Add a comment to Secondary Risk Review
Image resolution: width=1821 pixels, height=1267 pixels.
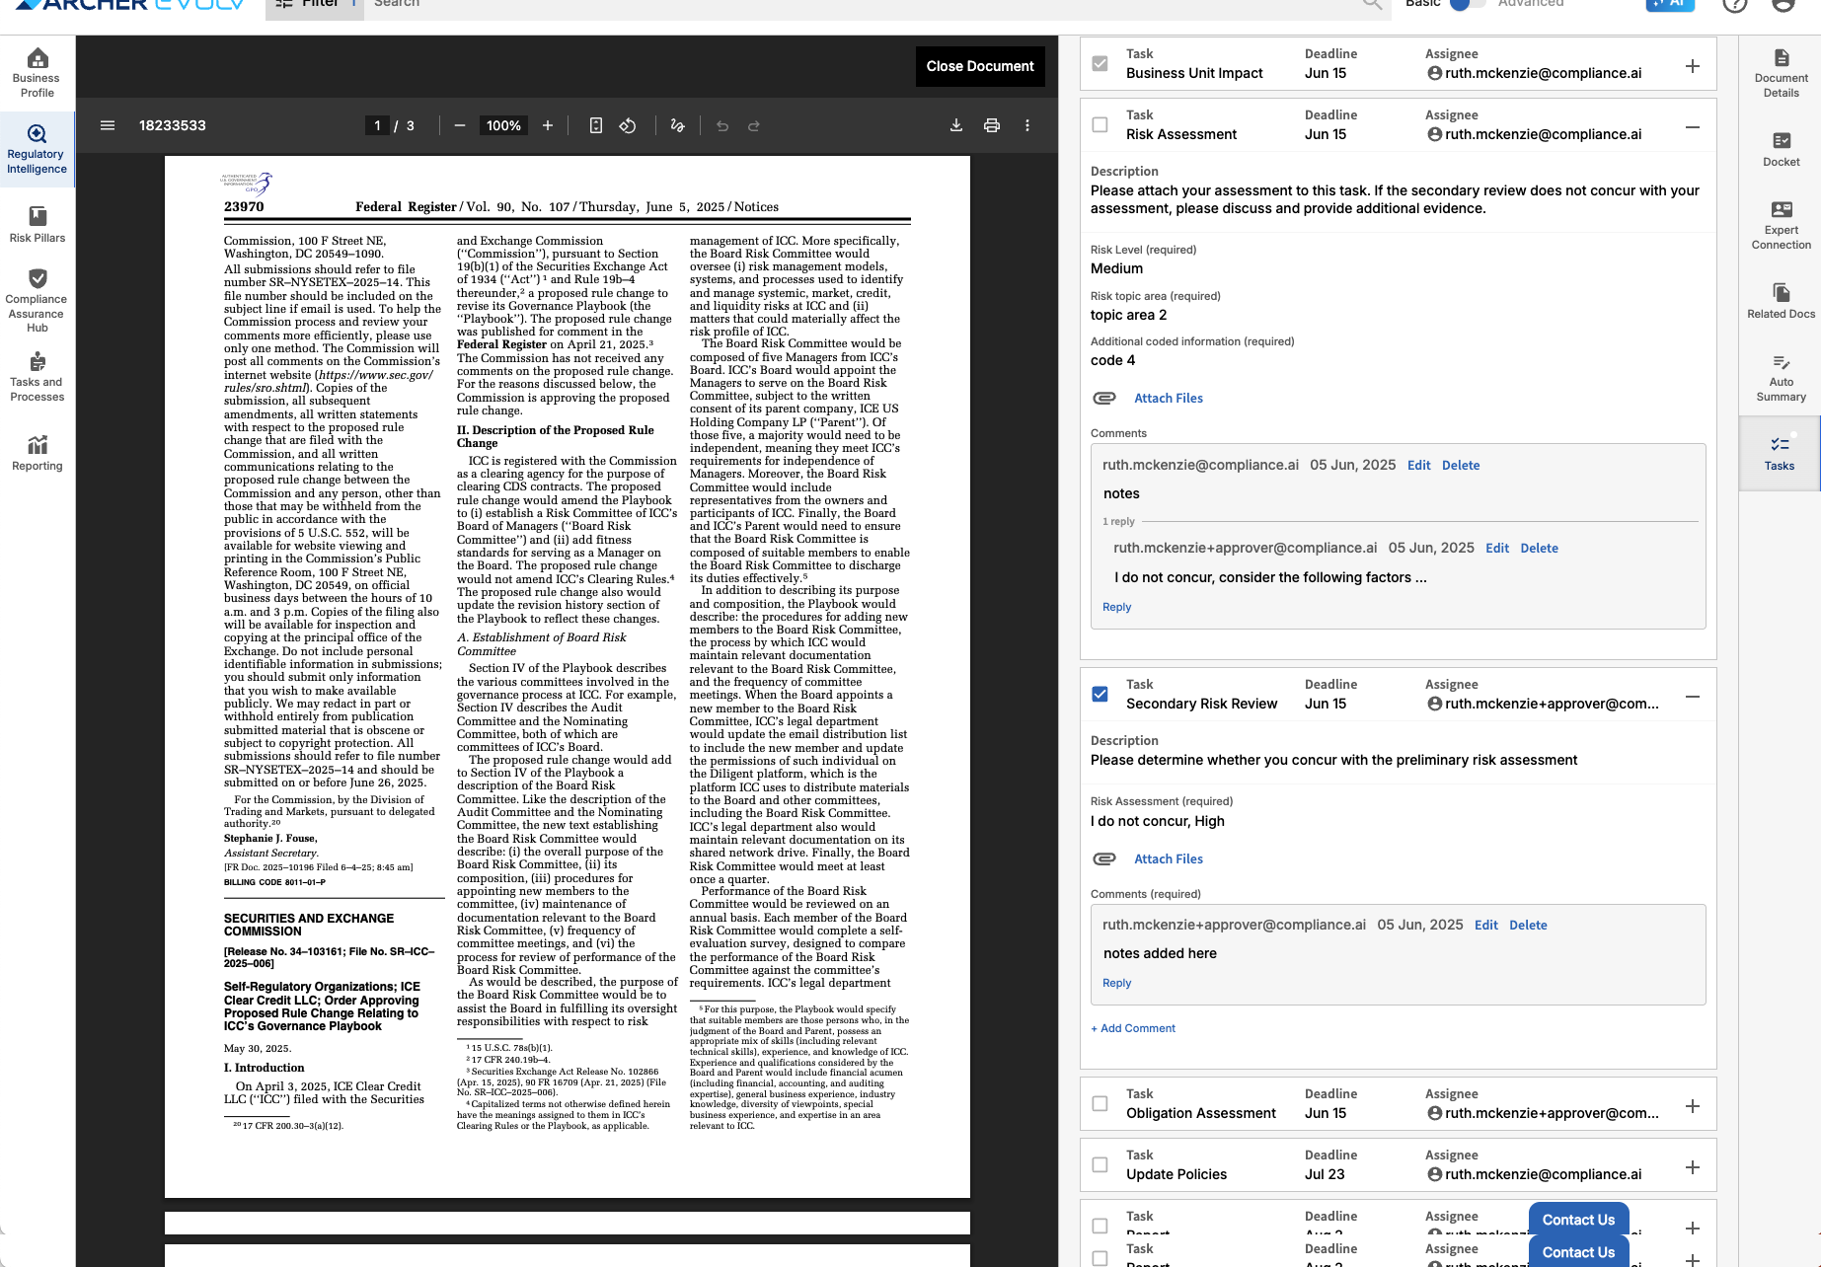(x=1133, y=1028)
